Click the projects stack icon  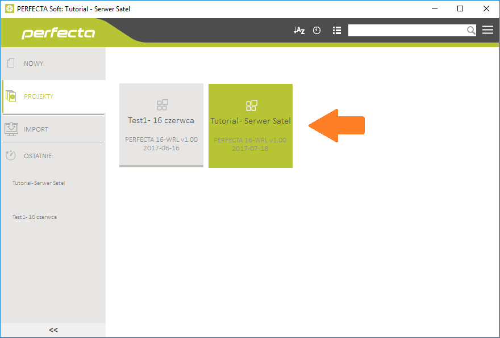pyautogui.click(x=11, y=96)
